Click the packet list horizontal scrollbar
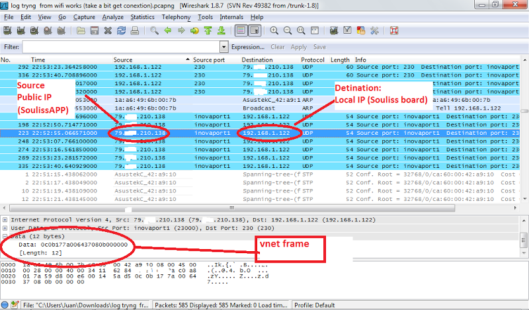Image resolution: width=529 pixels, height=310 pixels. (x=232, y=208)
